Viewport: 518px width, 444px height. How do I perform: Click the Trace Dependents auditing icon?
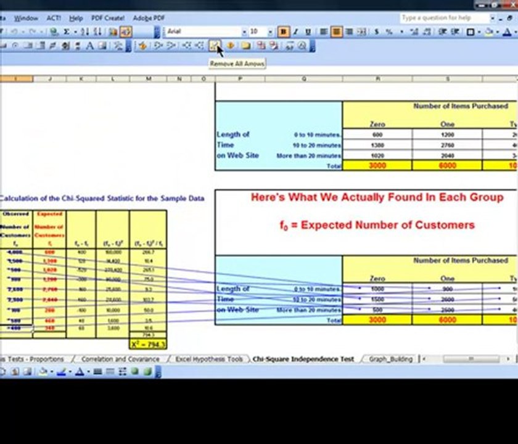click(187, 46)
